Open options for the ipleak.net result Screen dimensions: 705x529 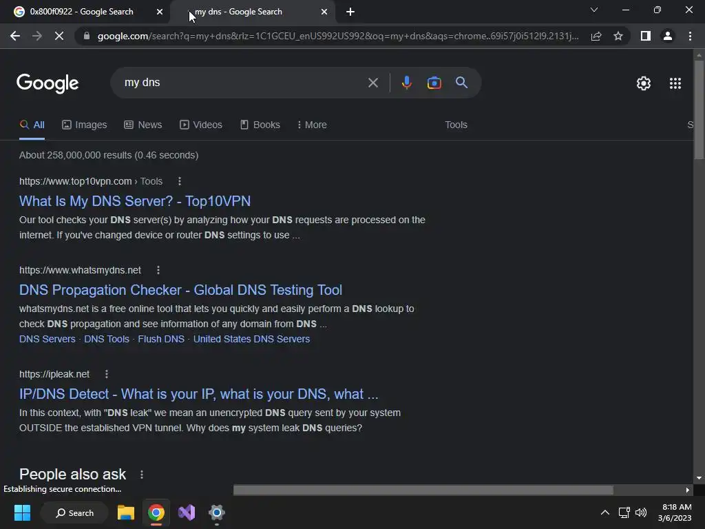coord(107,374)
